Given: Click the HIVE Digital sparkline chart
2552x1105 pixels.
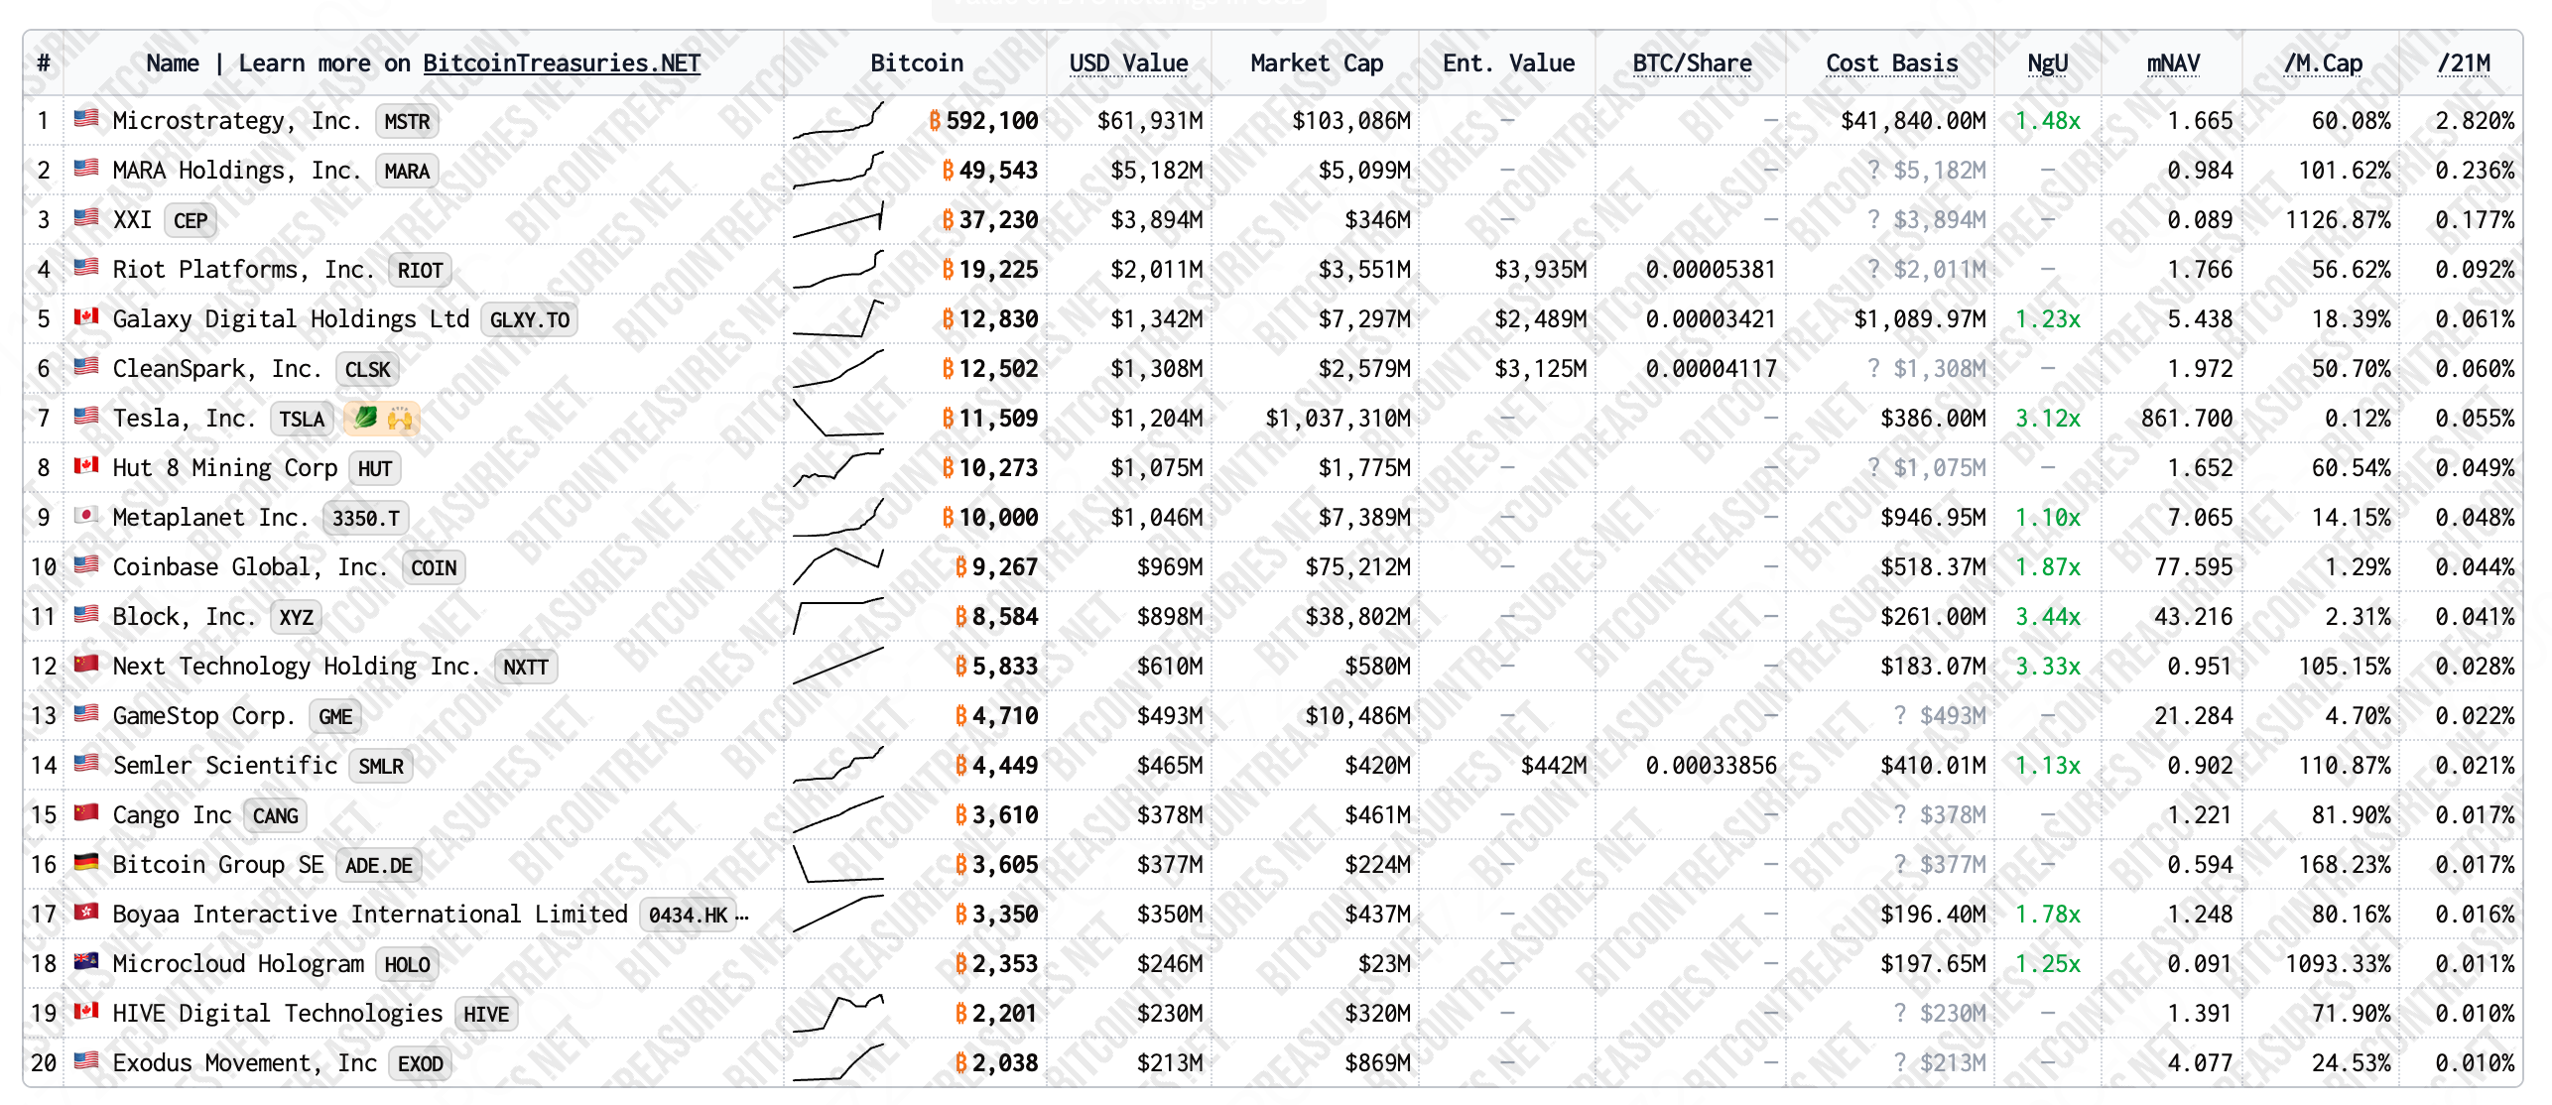Looking at the screenshot, I should coord(838,1012).
